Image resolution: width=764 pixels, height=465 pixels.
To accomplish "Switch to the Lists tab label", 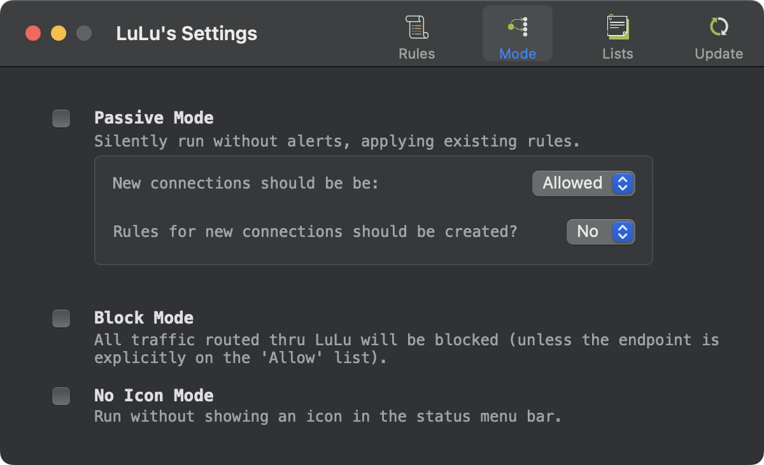I will [x=618, y=54].
